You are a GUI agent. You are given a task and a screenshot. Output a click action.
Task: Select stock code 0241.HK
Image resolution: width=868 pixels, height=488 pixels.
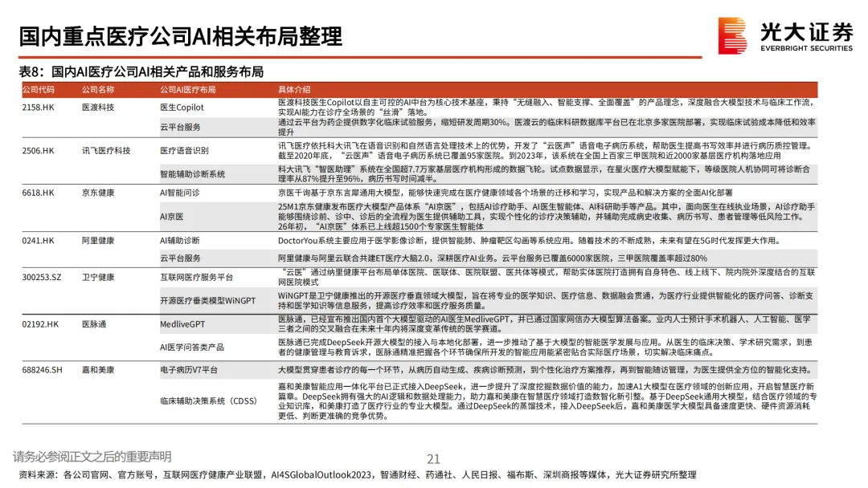(39, 241)
